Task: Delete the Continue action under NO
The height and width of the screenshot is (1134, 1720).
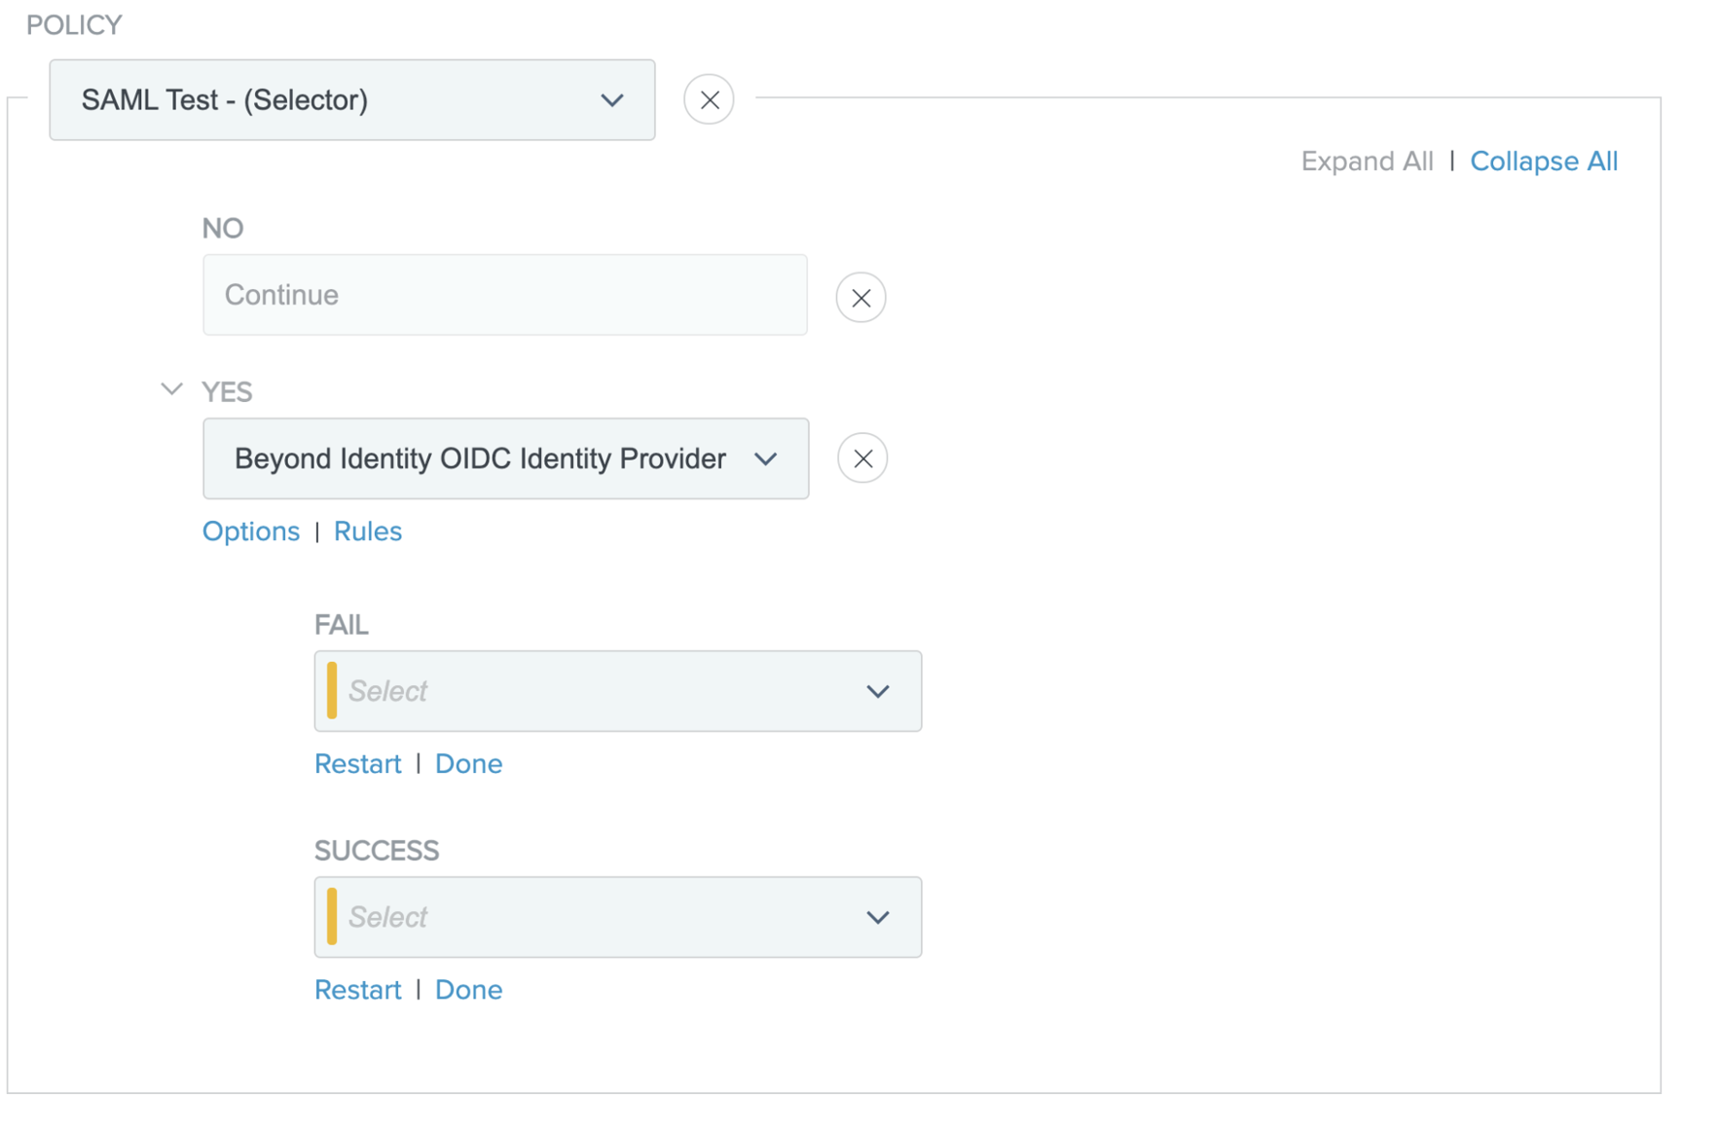Action: click(x=860, y=298)
